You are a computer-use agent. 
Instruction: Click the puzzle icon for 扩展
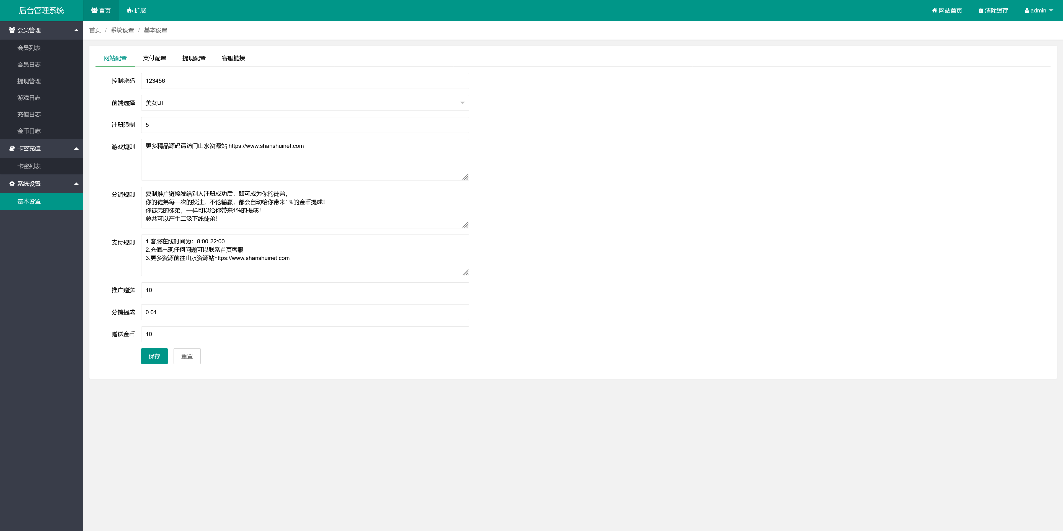(130, 11)
